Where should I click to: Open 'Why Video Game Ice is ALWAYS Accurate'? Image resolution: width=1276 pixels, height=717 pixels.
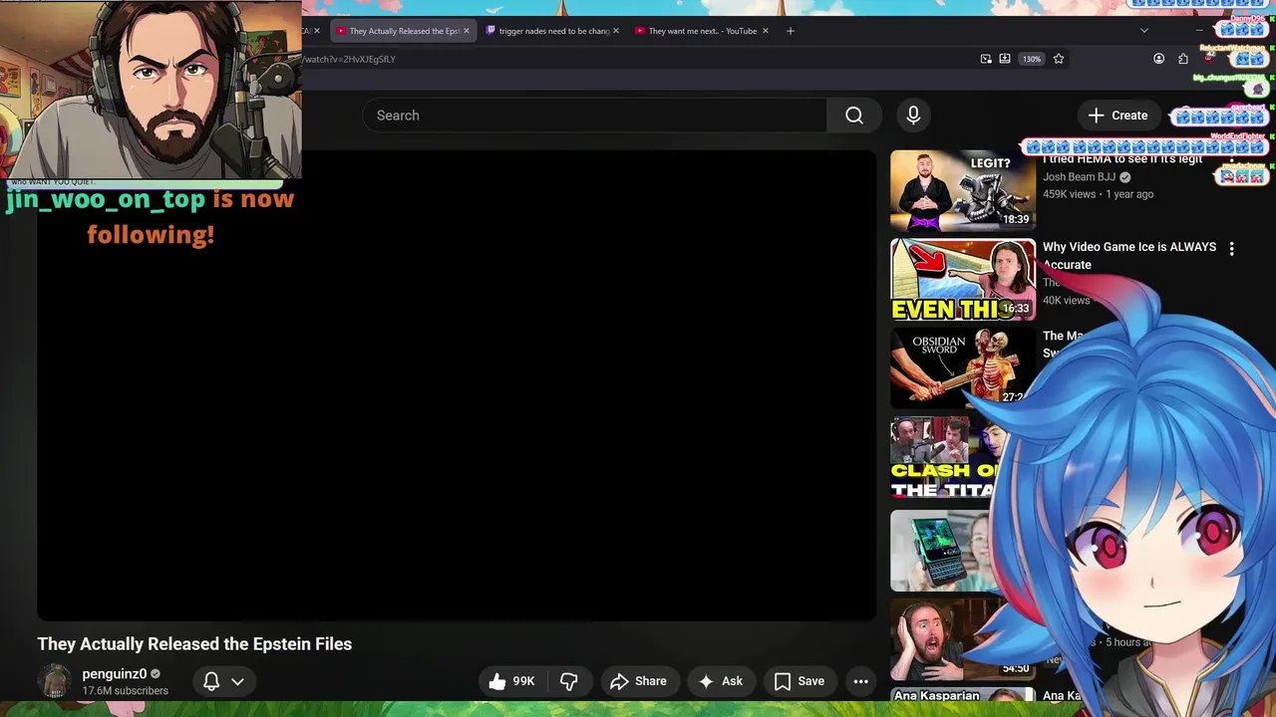pos(1129,256)
